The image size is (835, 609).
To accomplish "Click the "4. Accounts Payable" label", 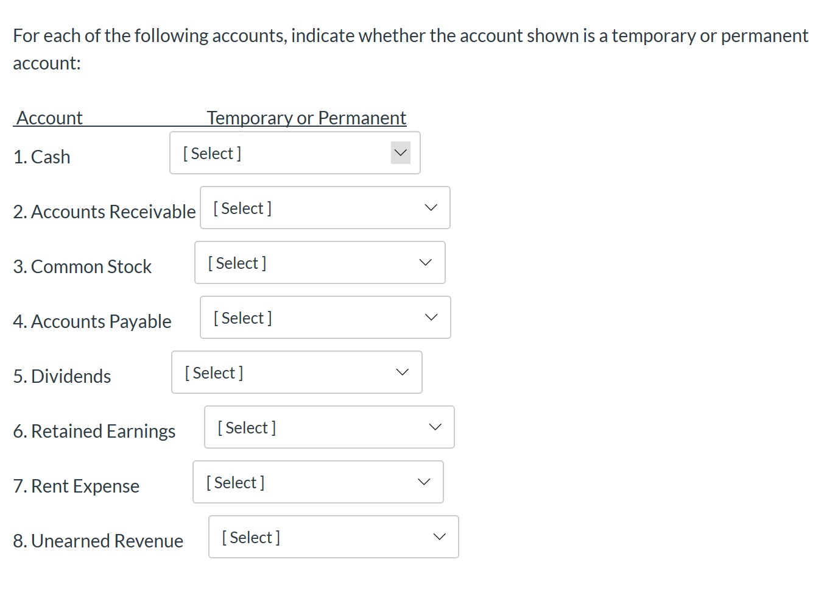I will (92, 321).
